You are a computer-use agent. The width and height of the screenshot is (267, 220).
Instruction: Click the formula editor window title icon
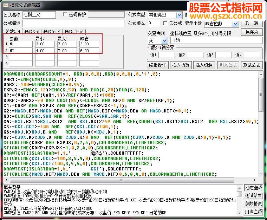[6, 5]
